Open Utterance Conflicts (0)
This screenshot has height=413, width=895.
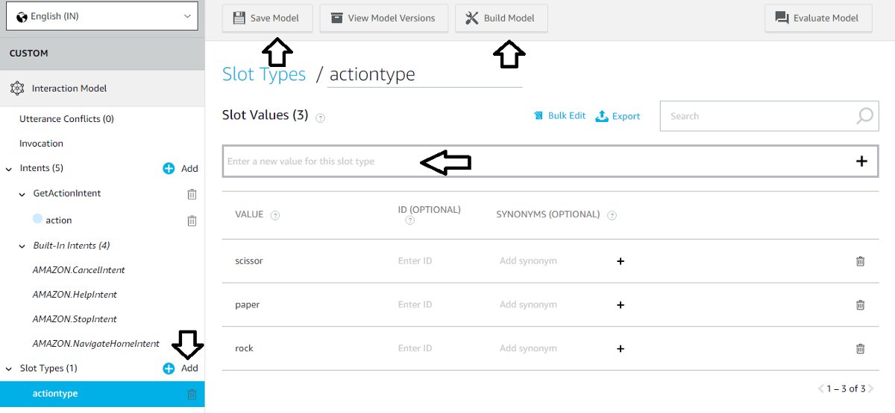[66, 119]
